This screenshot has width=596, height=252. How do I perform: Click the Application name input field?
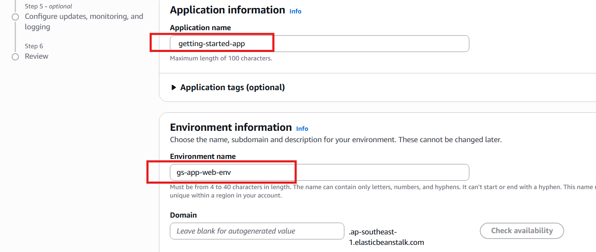click(319, 44)
